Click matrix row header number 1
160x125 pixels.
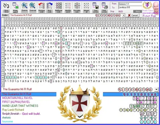click(x=3, y=28)
